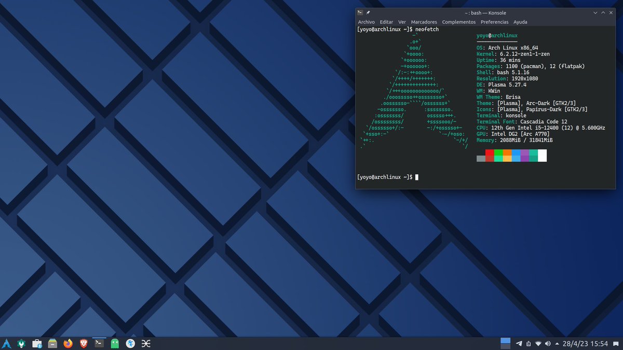Screen dimensions: 623x350
Task: Open Firefox from the taskbar
Action: [x=68, y=343]
